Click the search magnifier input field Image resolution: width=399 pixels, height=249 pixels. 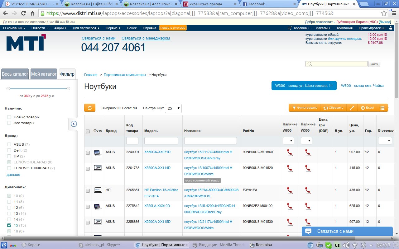pos(336,64)
